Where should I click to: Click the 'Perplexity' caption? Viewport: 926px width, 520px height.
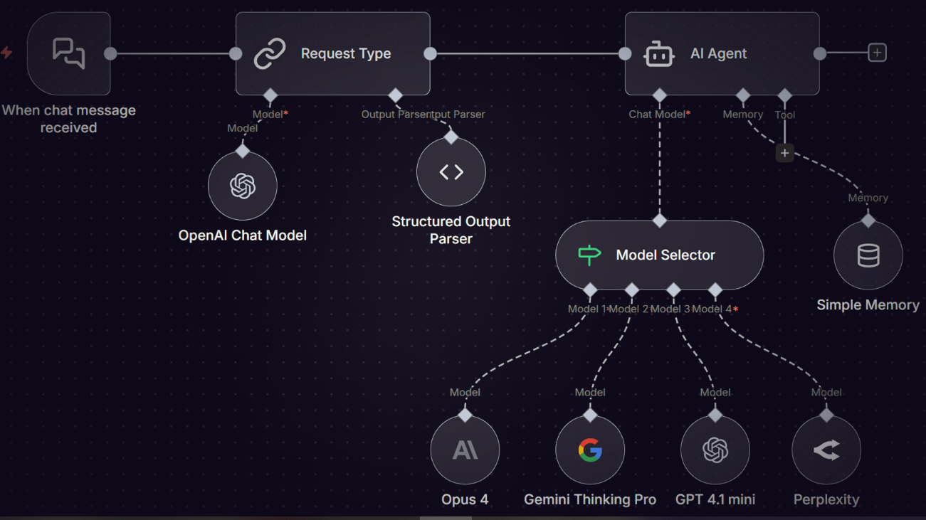click(826, 499)
